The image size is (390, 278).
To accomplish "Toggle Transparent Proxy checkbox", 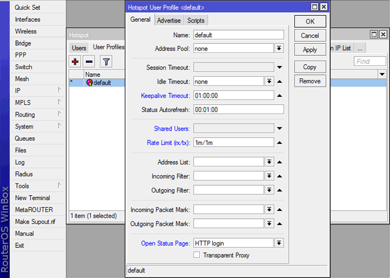I will [196, 255].
